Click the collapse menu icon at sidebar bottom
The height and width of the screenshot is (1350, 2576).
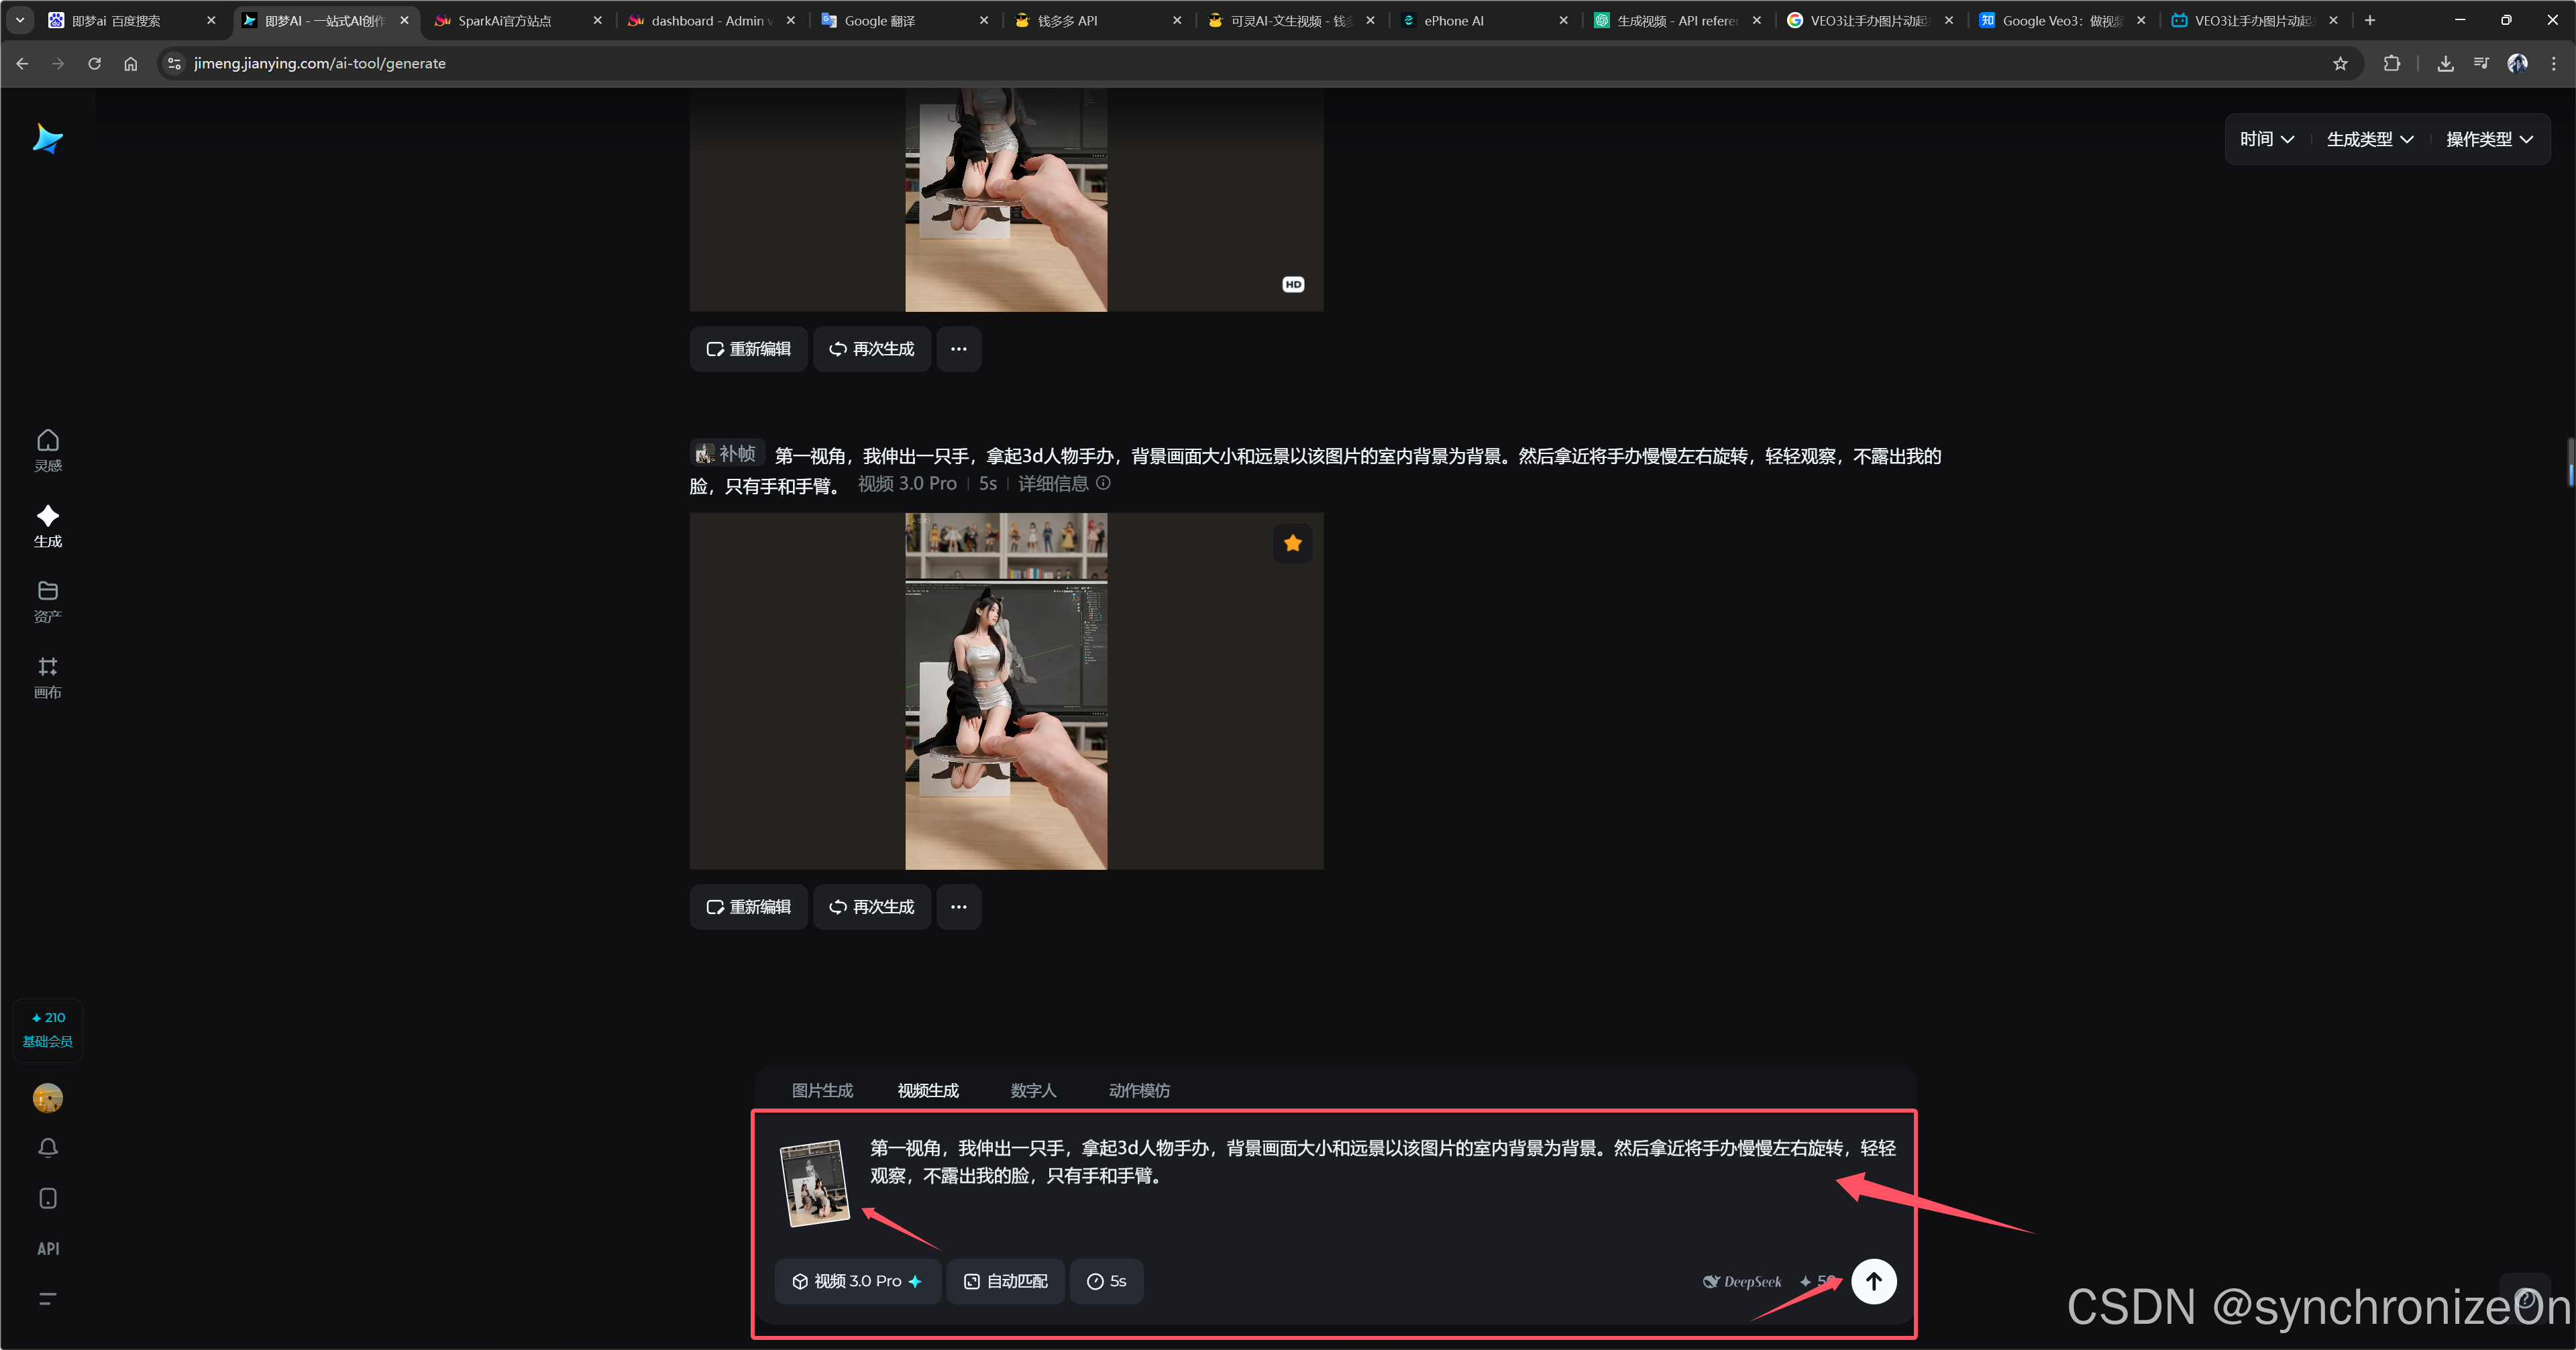[48, 1298]
